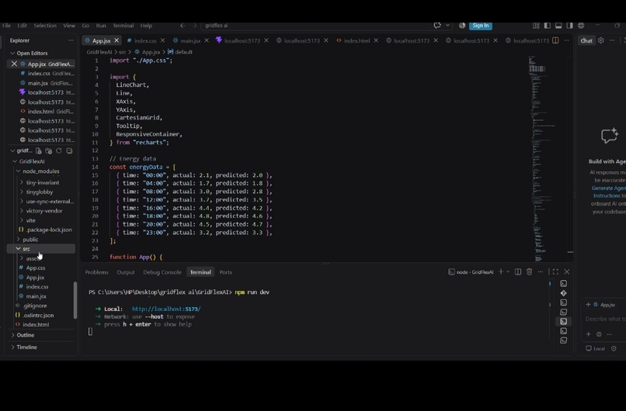Click Generate Agent Instructions link
The image size is (626, 411).
(x=608, y=192)
